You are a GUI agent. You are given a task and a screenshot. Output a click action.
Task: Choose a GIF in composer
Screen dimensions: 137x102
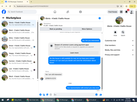51,95
